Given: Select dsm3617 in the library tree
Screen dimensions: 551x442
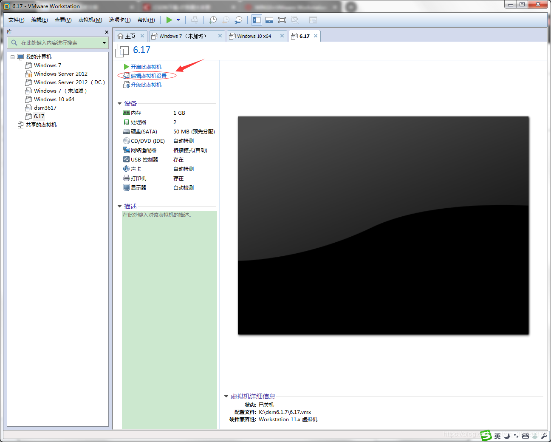Looking at the screenshot, I should (x=41, y=108).
